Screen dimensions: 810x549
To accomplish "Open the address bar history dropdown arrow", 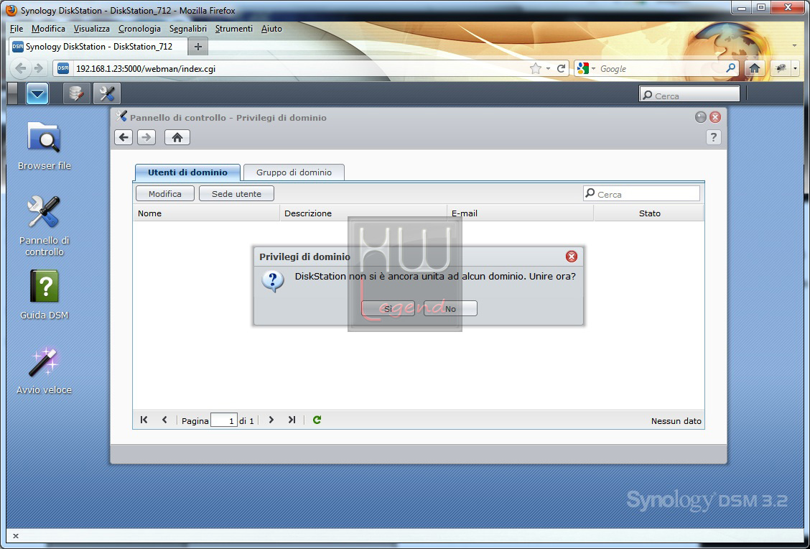I will (x=548, y=69).
